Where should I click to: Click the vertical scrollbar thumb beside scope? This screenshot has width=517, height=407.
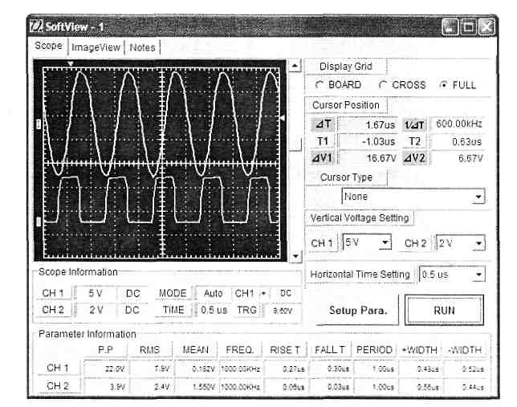click(x=295, y=144)
